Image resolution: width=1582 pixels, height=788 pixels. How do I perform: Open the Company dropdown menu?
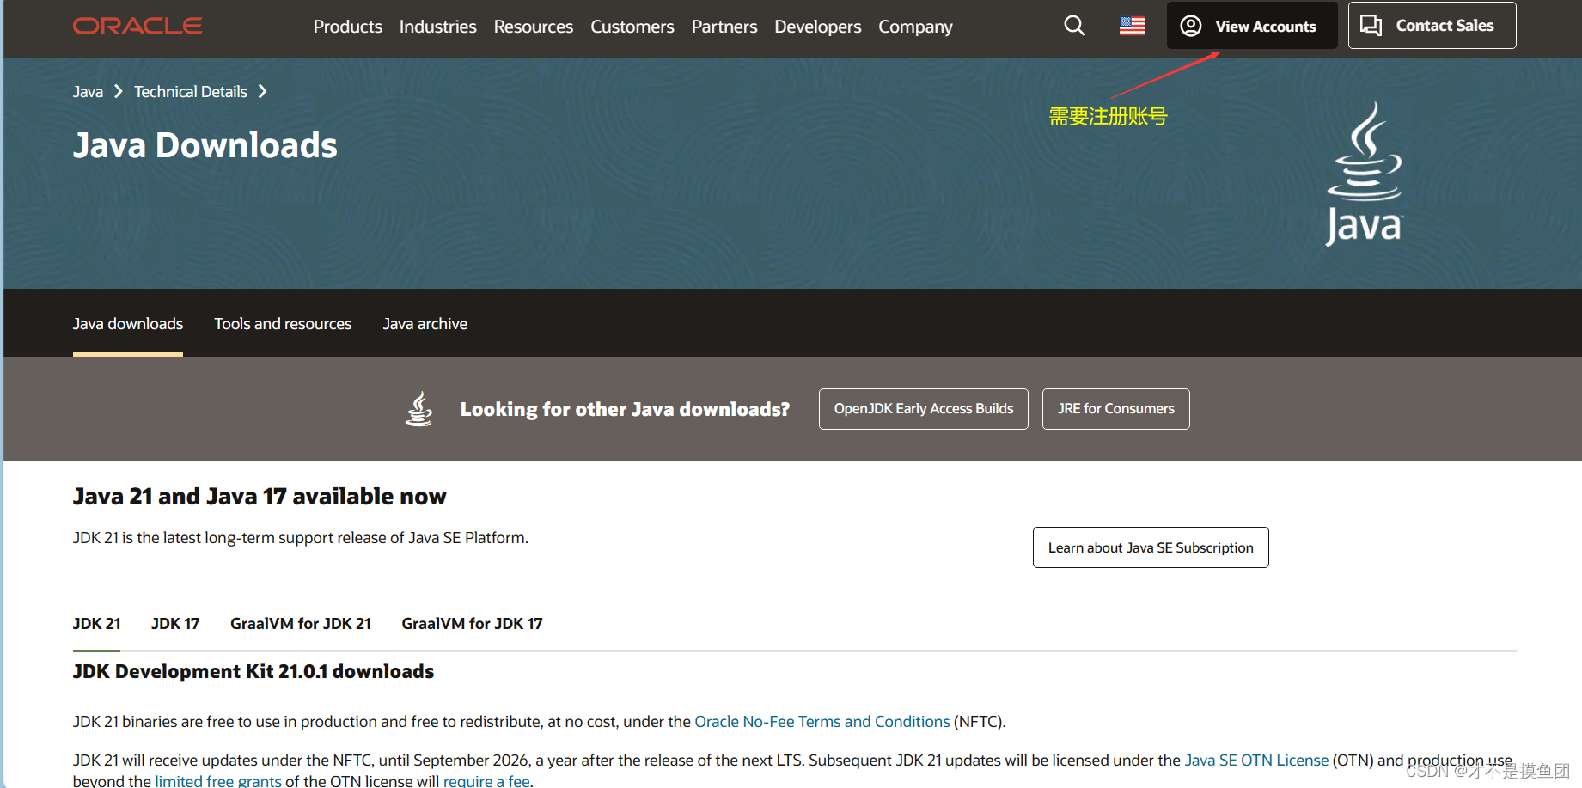(914, 27)
